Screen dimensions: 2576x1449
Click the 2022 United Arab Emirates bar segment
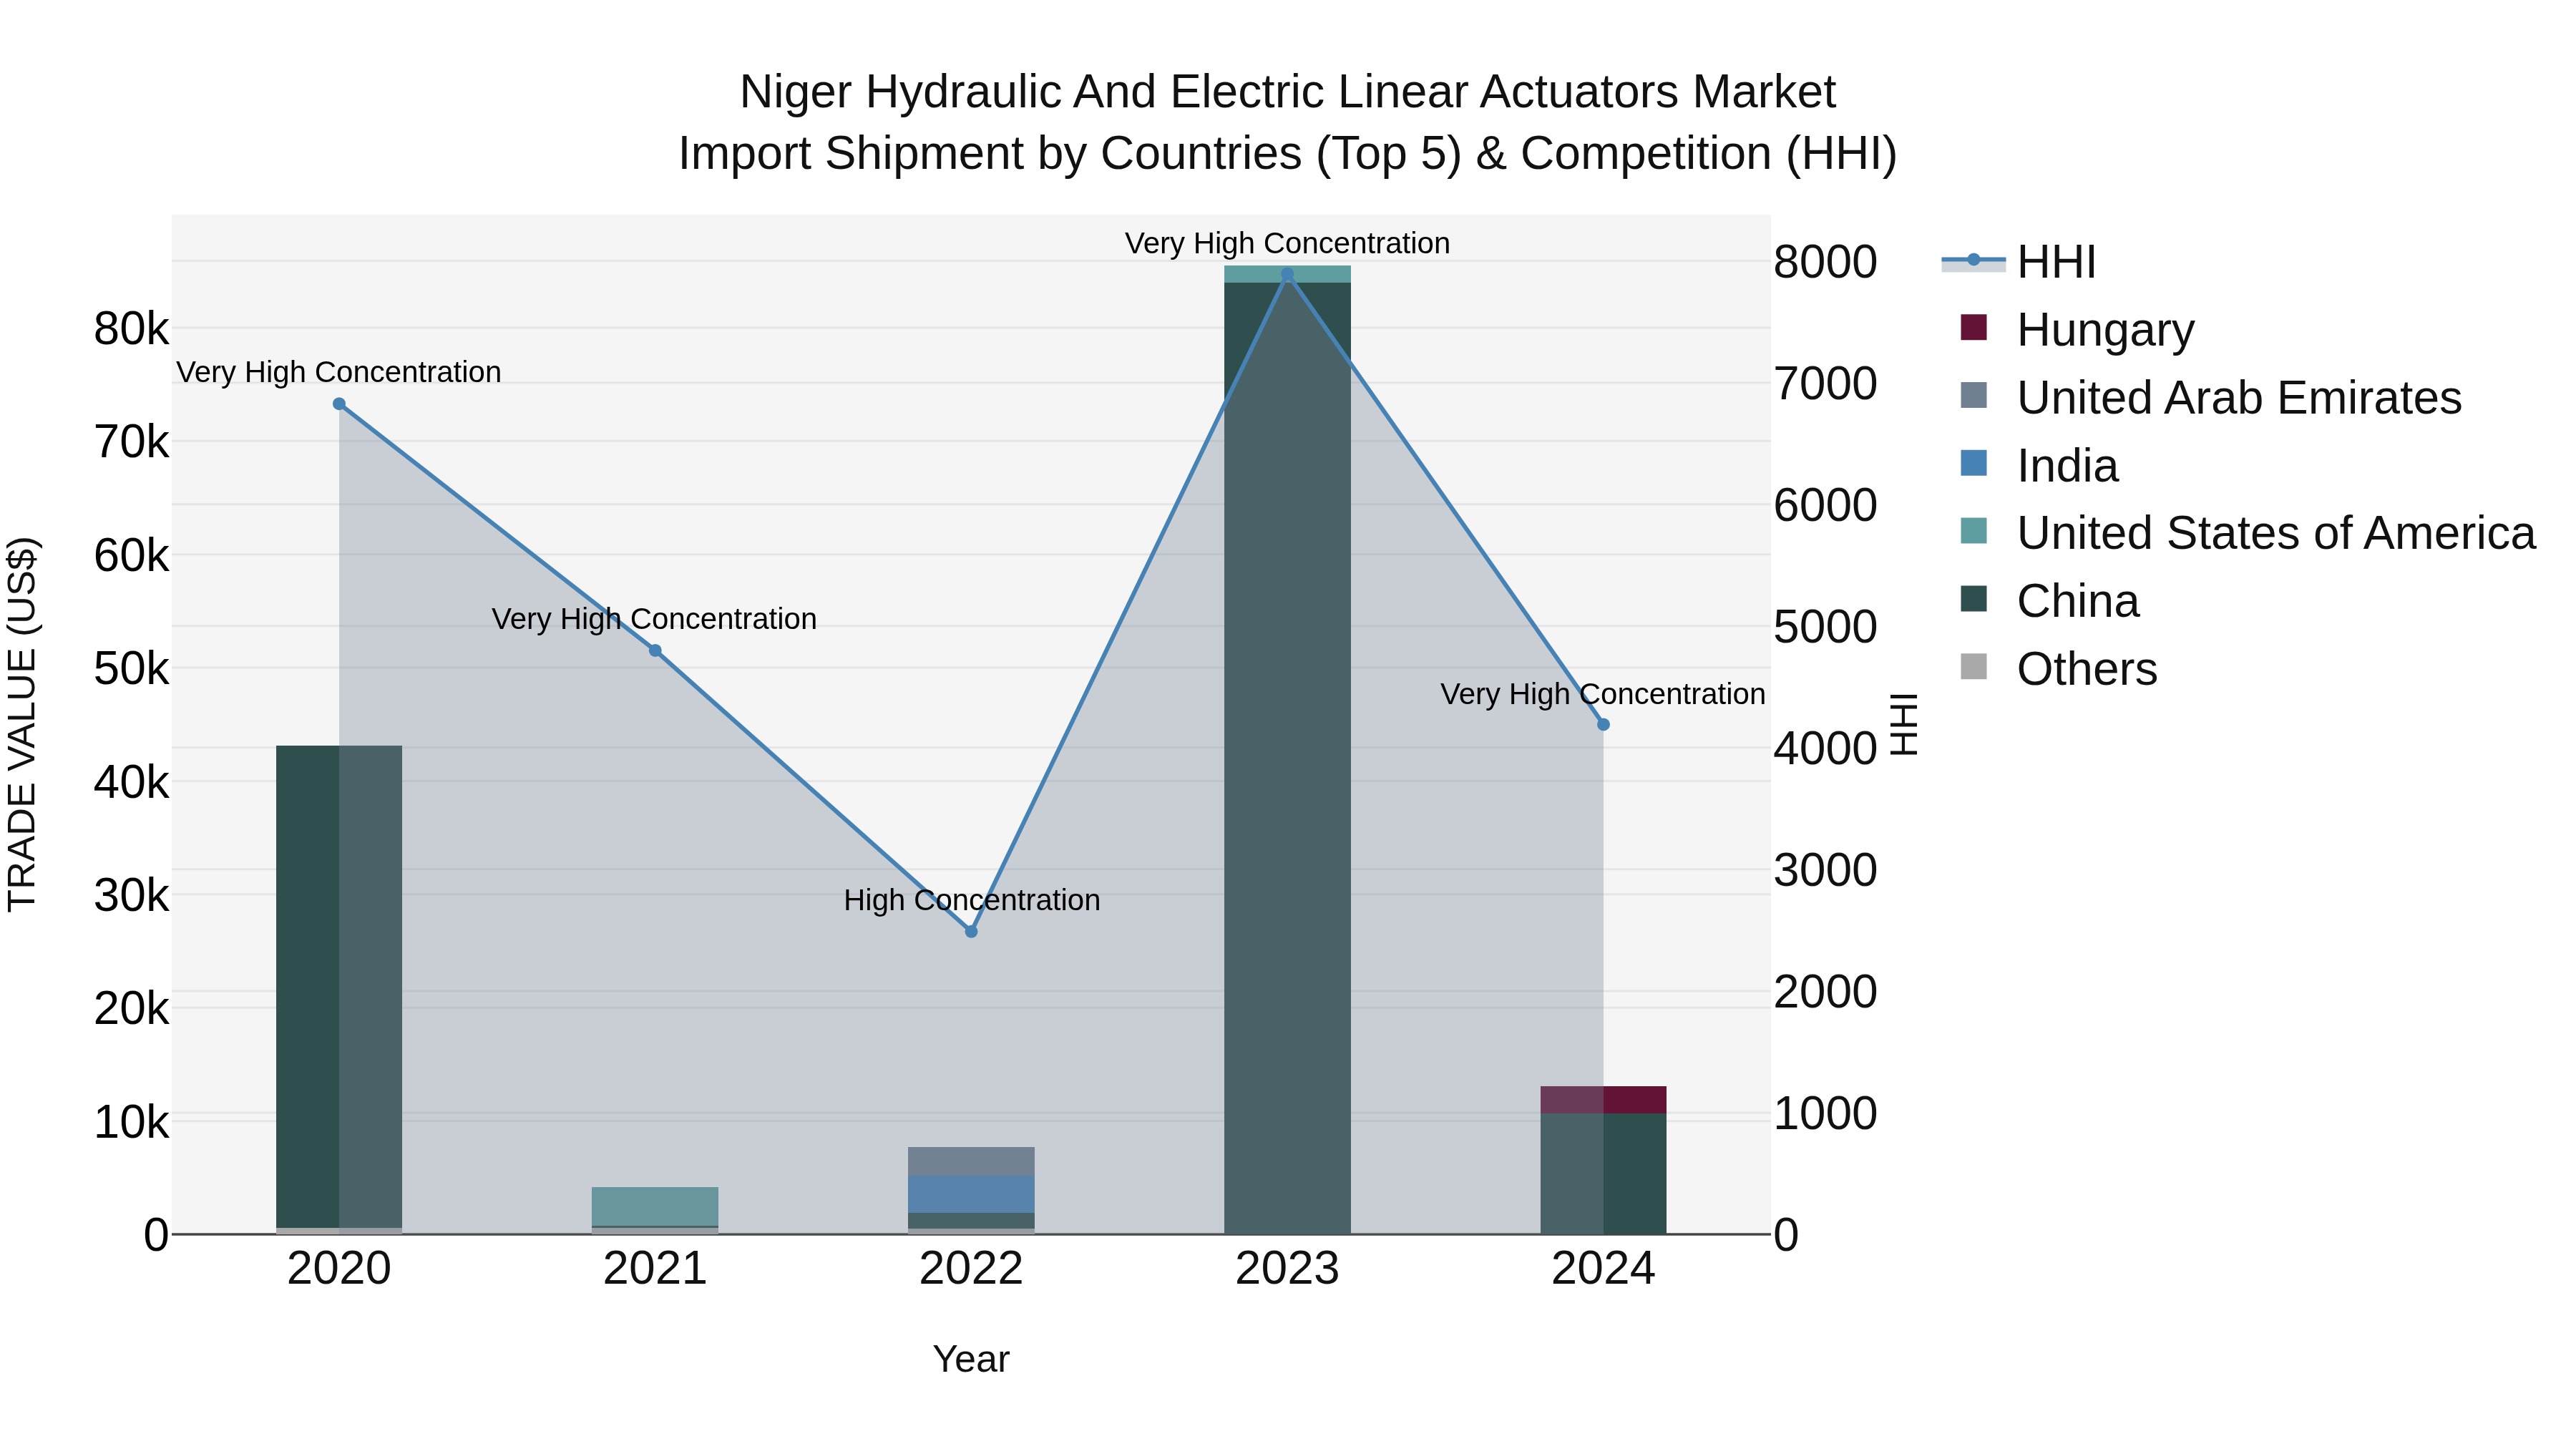pos(971,1161)
